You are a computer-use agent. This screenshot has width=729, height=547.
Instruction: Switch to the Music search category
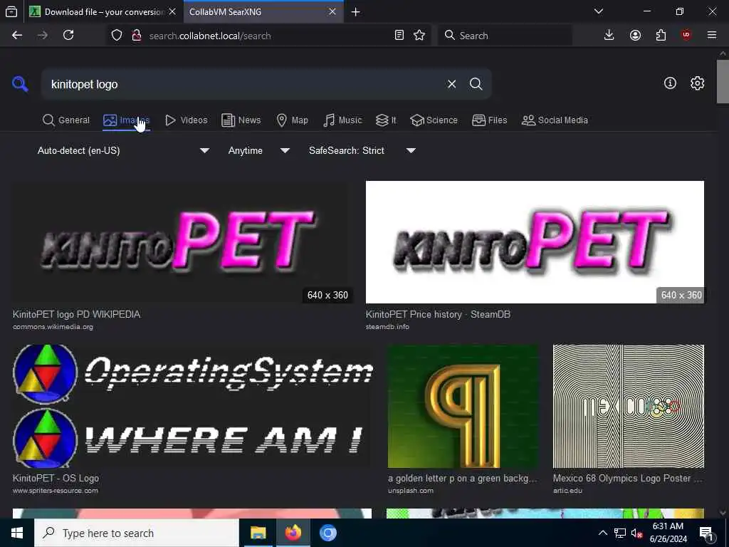point(342,120)
